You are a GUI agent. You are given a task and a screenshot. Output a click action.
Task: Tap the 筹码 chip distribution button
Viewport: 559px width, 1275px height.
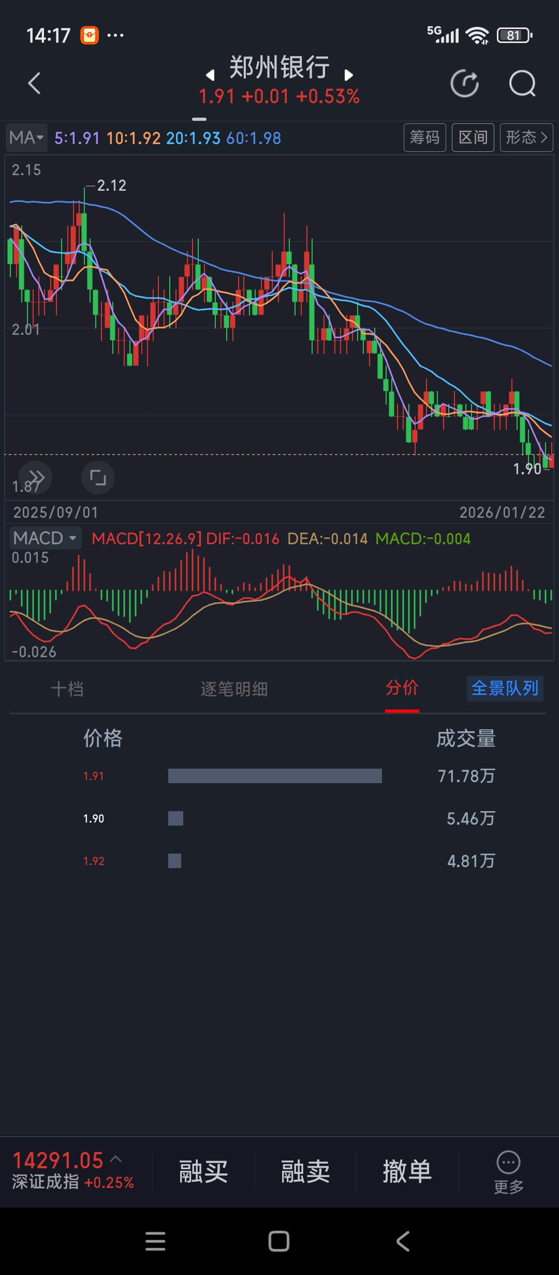point(425,137)
